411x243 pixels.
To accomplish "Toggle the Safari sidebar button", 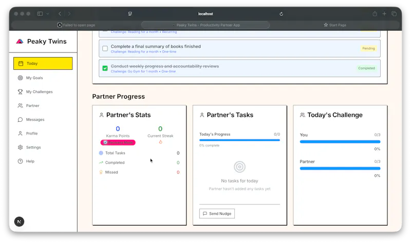I will coord(40,14).
